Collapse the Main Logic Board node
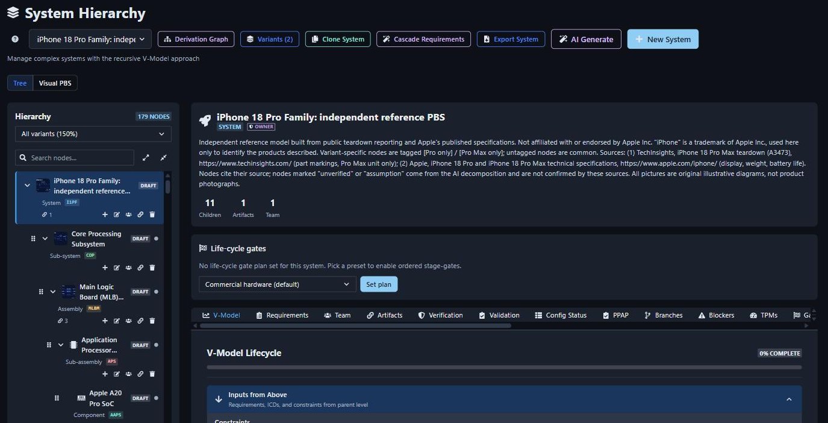This screenshot has width=828, height=423. pos(53,292)
